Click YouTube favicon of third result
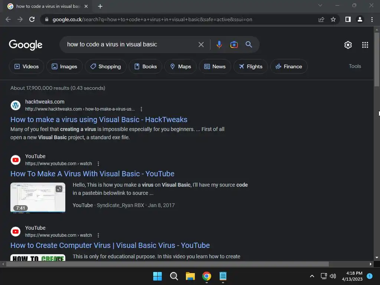This screenshot has height=285, width=380. [16, 232]
